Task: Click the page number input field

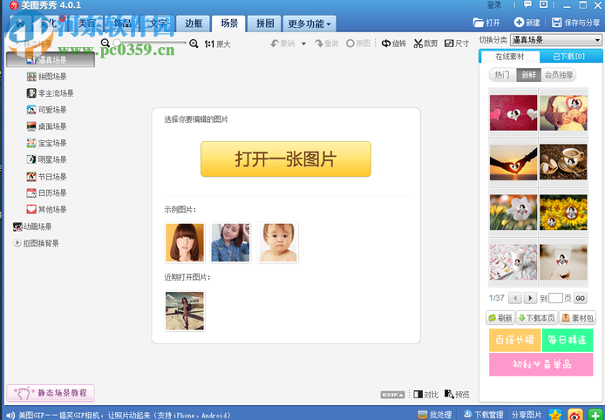Action: pyautogui.click(x=555, y=298)
